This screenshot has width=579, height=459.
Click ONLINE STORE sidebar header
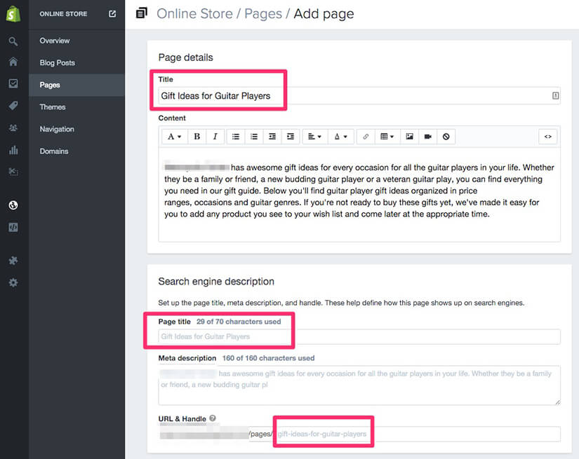(x=63, y=13)
